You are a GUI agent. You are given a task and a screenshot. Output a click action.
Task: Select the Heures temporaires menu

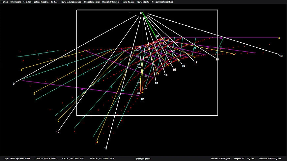[92, 2]
